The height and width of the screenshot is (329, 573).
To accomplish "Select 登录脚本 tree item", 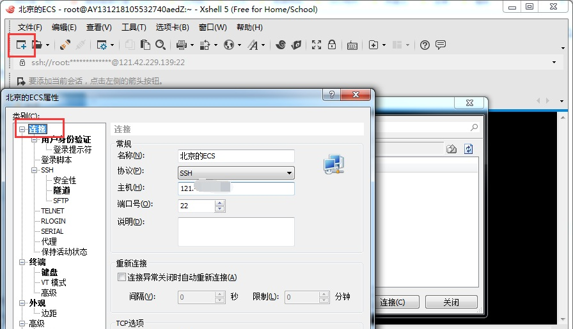I will 56,160.
